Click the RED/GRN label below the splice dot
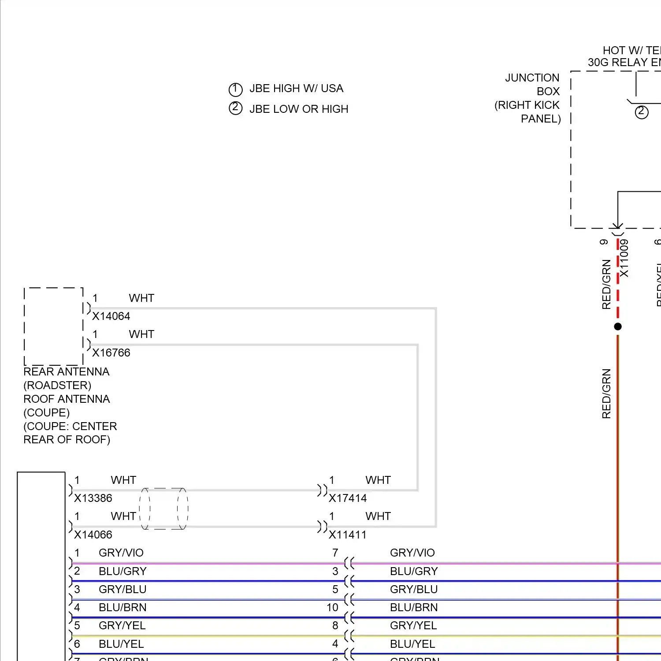Screen dimensions: 661x661 tap(606, 394)
